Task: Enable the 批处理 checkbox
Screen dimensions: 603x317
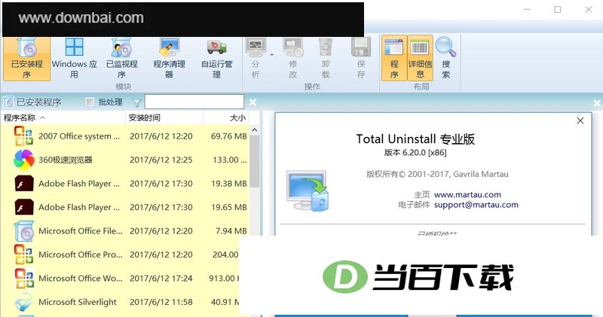Action: tap(90, 102)
